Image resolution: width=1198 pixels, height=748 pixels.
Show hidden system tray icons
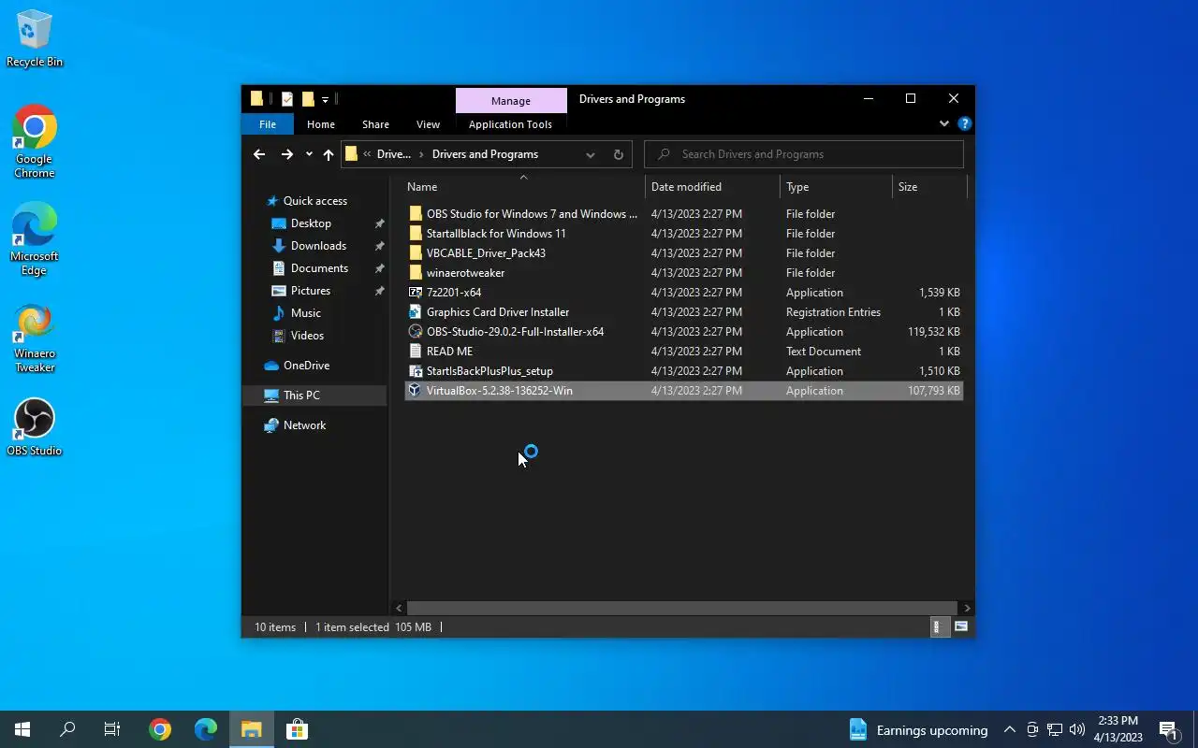tap(1009, 730)
